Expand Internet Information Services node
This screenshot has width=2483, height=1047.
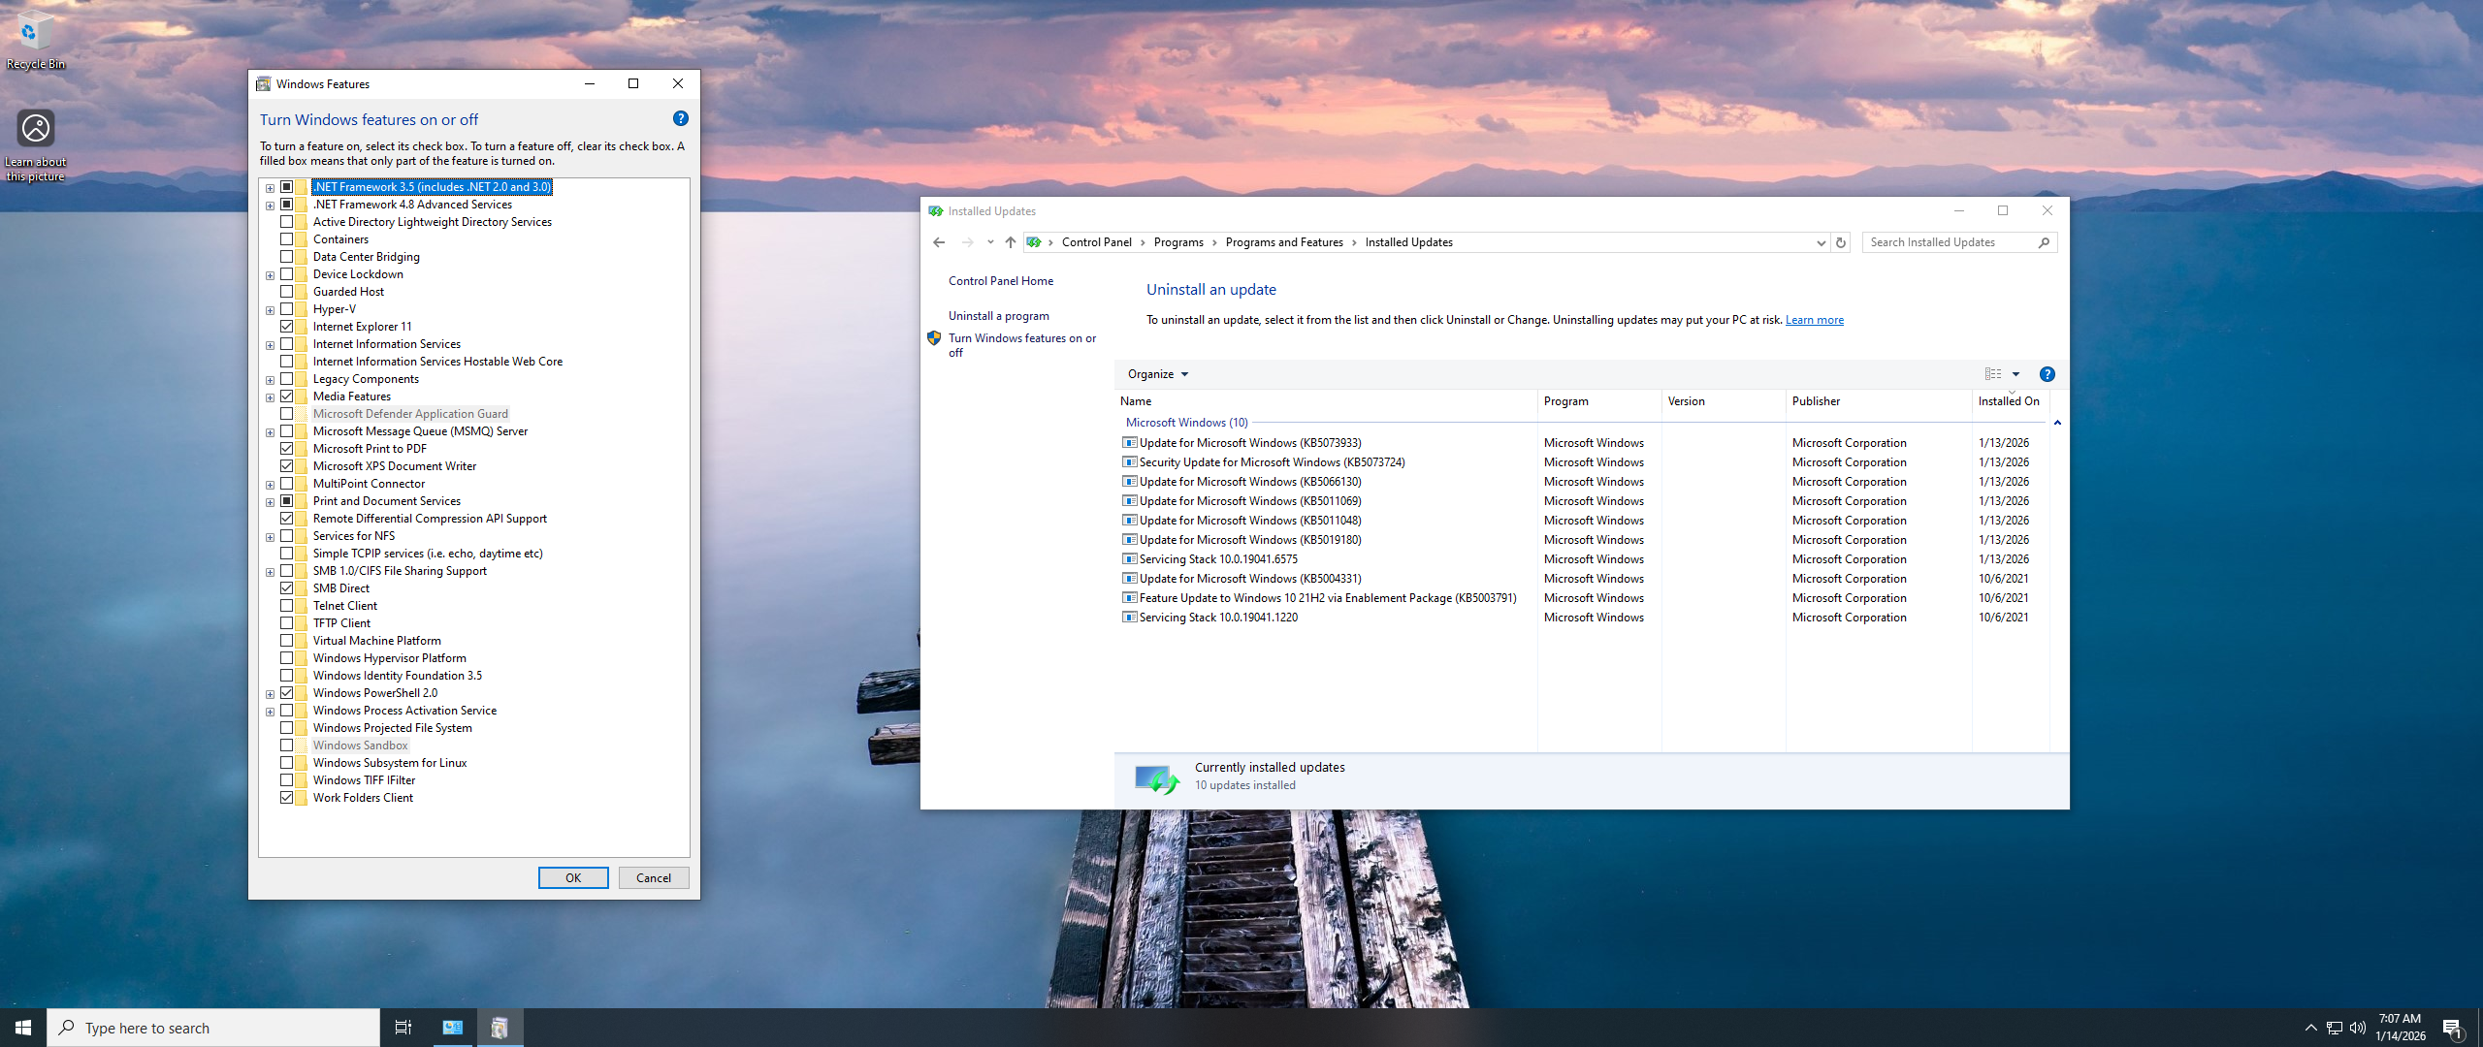(270, 345)
